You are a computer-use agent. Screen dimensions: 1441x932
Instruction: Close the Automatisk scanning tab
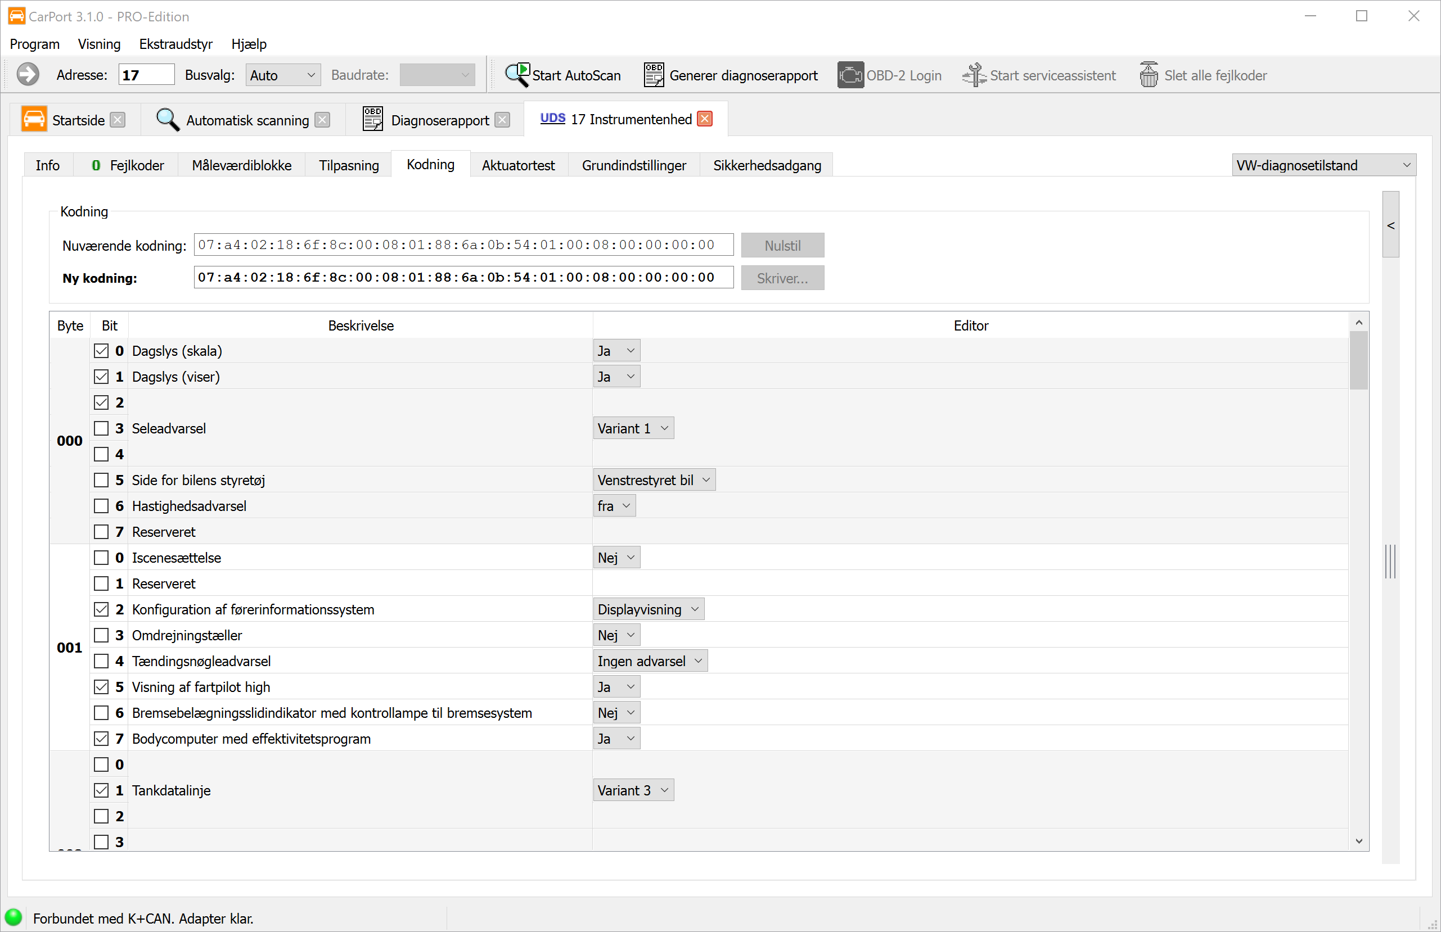click(x=323, y=120)
